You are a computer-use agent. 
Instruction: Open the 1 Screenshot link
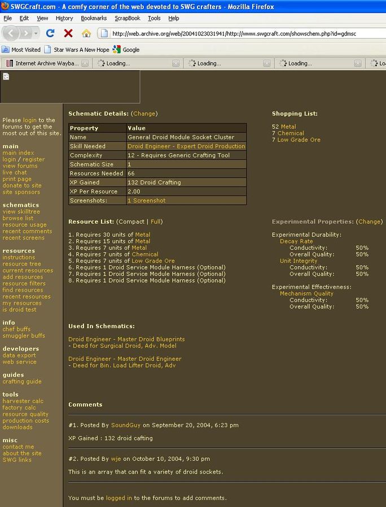tap(146, 200)
